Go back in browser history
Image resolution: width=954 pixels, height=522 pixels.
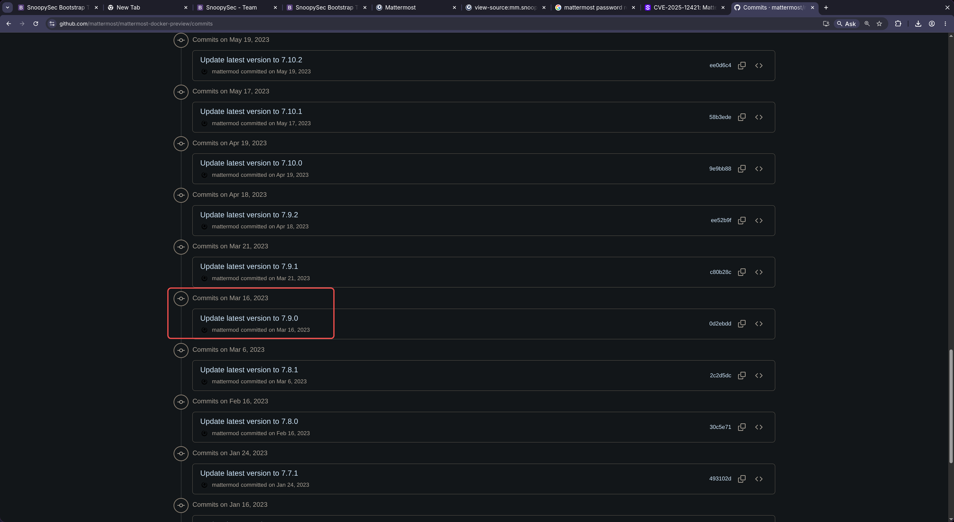pos(9,24)
